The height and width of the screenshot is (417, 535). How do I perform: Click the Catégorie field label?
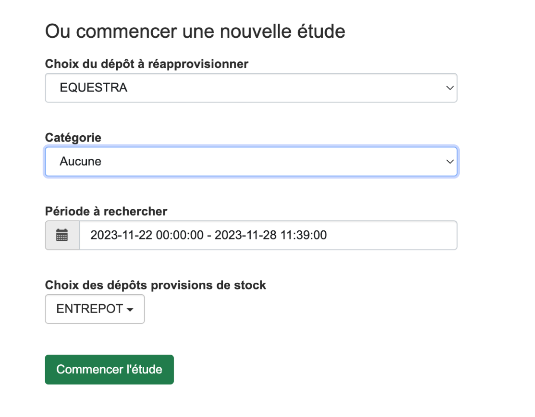point(73,138)
